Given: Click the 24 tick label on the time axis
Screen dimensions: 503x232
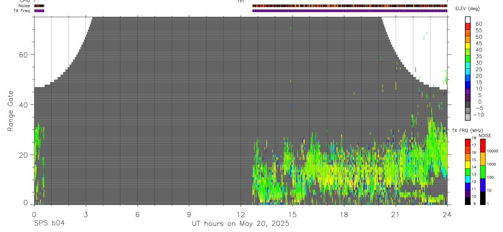Looking at the screenshot, I should click(x=447, y=214).
